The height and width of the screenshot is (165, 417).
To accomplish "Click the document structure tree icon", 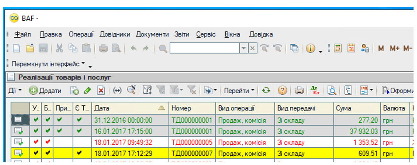I will [348, 91].
